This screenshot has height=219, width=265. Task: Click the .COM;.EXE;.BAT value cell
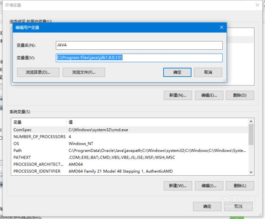coord(122,157)
